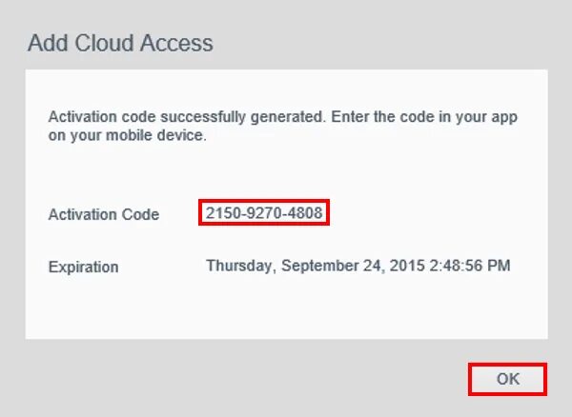Click the "4808" segment of the code

pyautogui.click(x=305, y=213)
